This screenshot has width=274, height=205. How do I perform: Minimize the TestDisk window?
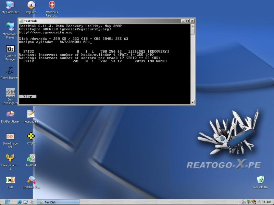(x=183, y=21)
